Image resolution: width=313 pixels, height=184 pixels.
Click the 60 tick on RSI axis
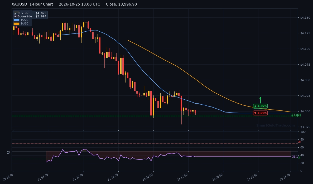302,147
